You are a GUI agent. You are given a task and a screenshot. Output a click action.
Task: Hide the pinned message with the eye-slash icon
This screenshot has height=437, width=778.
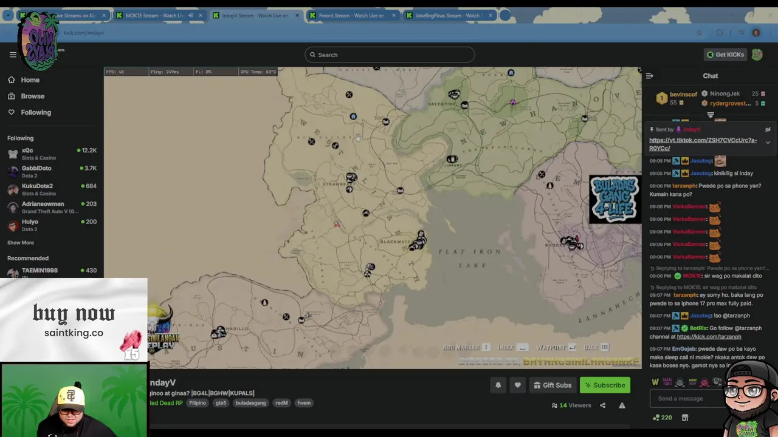(768, 129)
